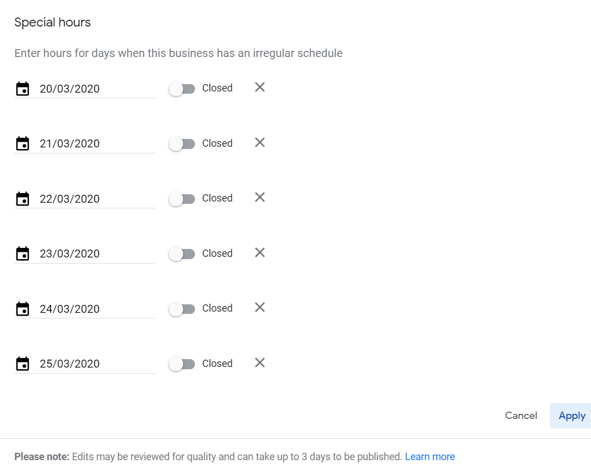
Task: Open the Learn more link
Action: tap(429, 457)
